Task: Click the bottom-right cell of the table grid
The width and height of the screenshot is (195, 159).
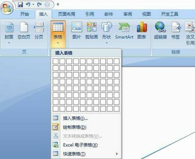Action: pyautogui.click(x=117, y=109)
